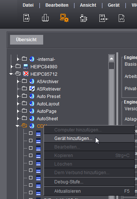Tick the first checkbox under CDM

point(31,133)
